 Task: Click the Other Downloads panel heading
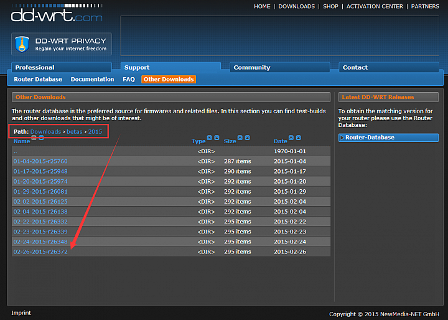[171, 97]
